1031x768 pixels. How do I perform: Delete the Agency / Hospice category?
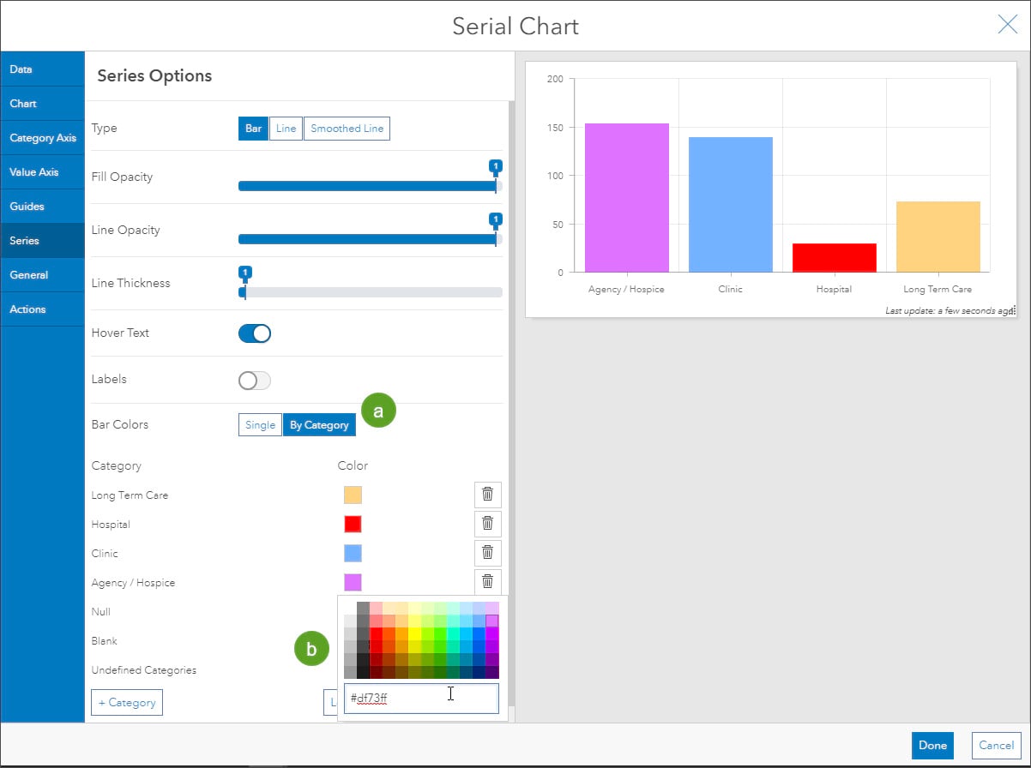(487, 581)
